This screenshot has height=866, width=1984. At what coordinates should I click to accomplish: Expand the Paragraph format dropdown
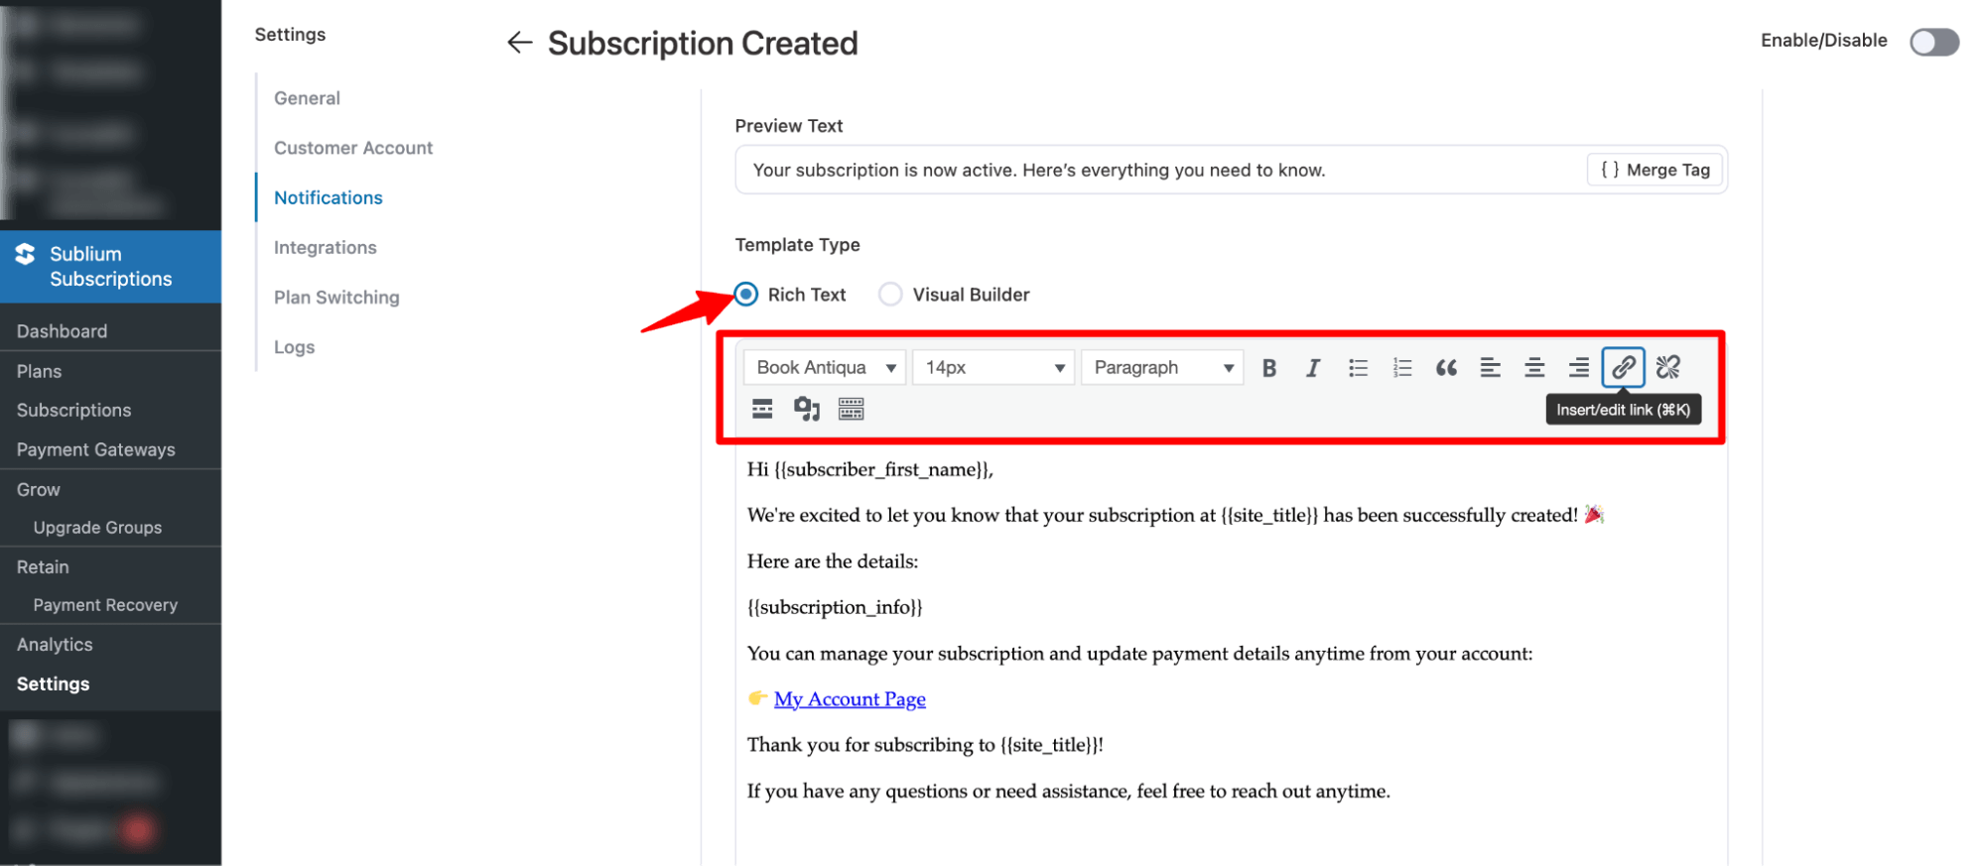click(x=1162, y=368)
